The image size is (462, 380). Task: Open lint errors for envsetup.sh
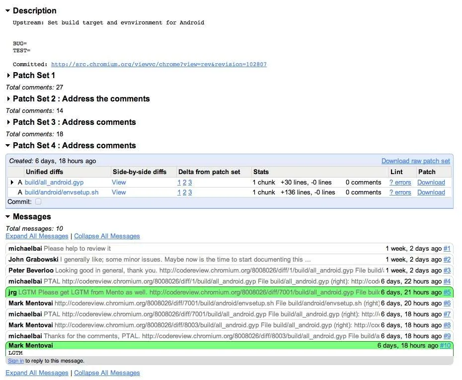[400, 192]
